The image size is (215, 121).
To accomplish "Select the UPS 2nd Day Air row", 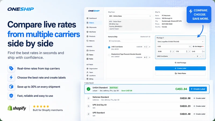I will coord(147,106).
